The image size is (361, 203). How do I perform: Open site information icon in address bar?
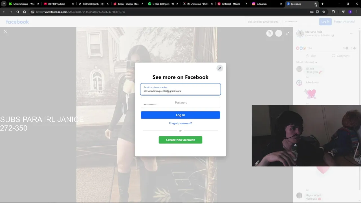pos(32,12)
